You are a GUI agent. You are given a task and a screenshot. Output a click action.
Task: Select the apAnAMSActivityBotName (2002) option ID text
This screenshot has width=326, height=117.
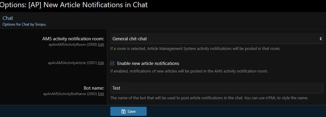(x=70, y=94)
